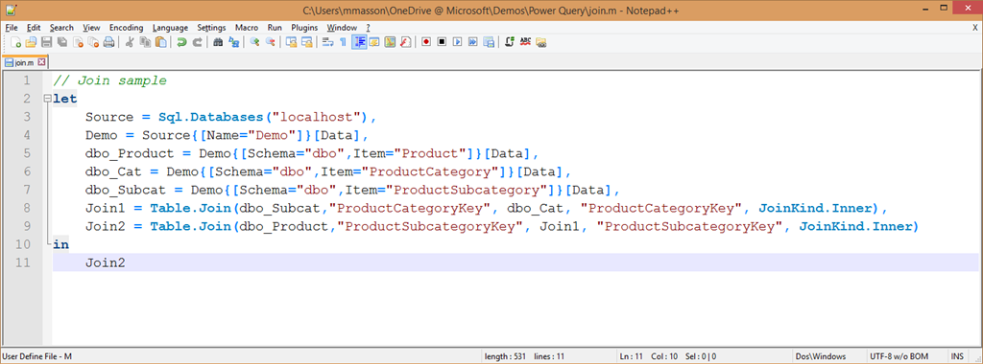Click 'length : 531' status bar field
Image resolution: width=983 pixels, height=364 pixels.
pos(505,356)
